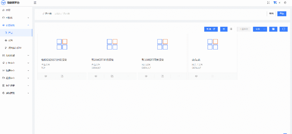Expand the task center sidebar menu
Screen dimensions: 292x134
click(x=16, y=63)
